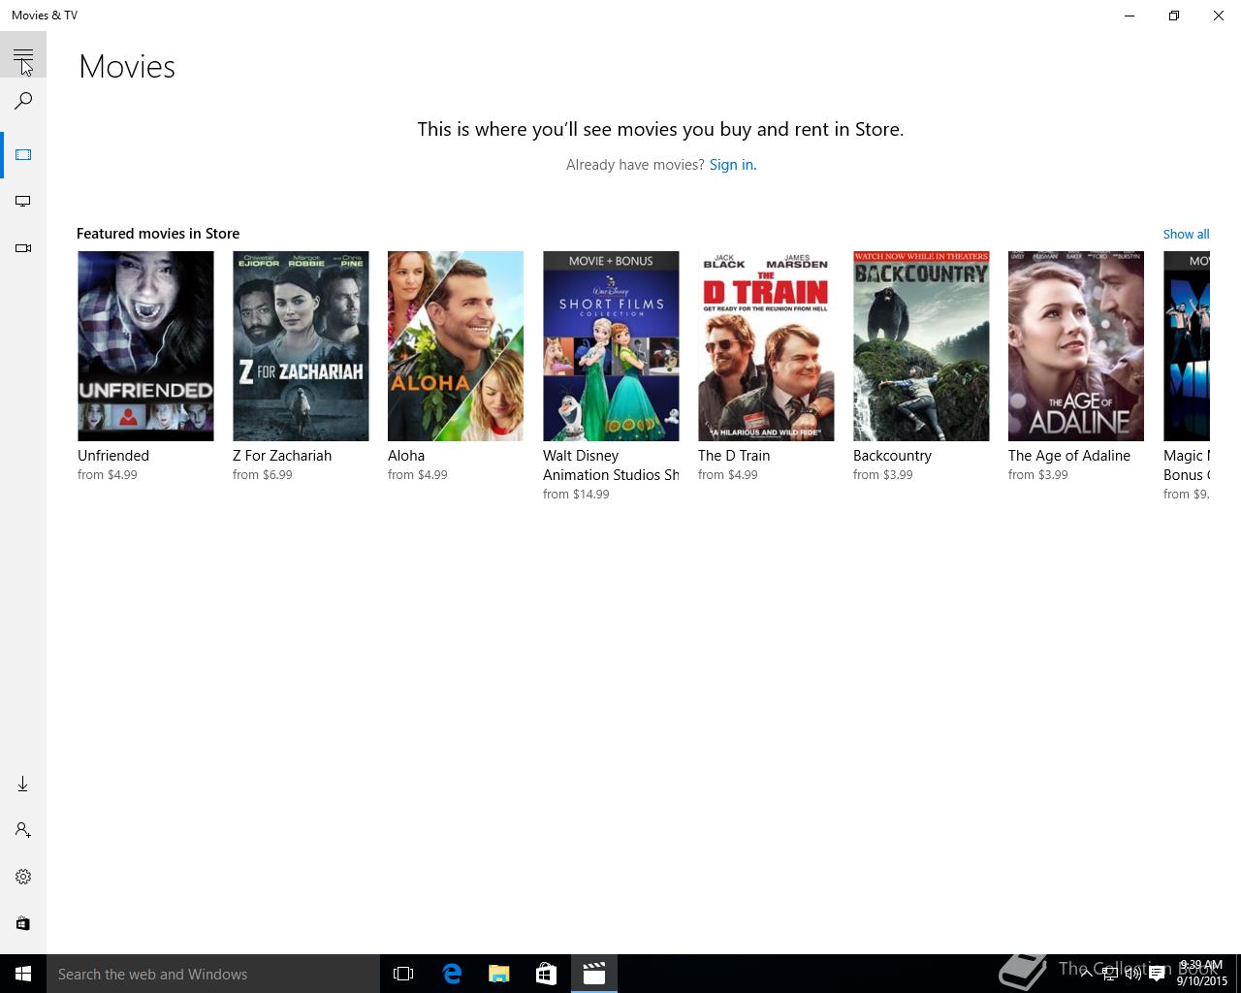Click The Age of Adaline title

pos(1069,456)
